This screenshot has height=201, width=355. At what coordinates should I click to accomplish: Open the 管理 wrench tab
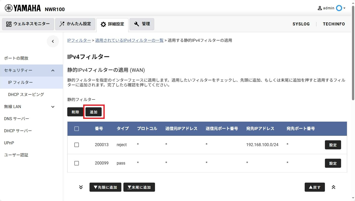tap(142, 24)
